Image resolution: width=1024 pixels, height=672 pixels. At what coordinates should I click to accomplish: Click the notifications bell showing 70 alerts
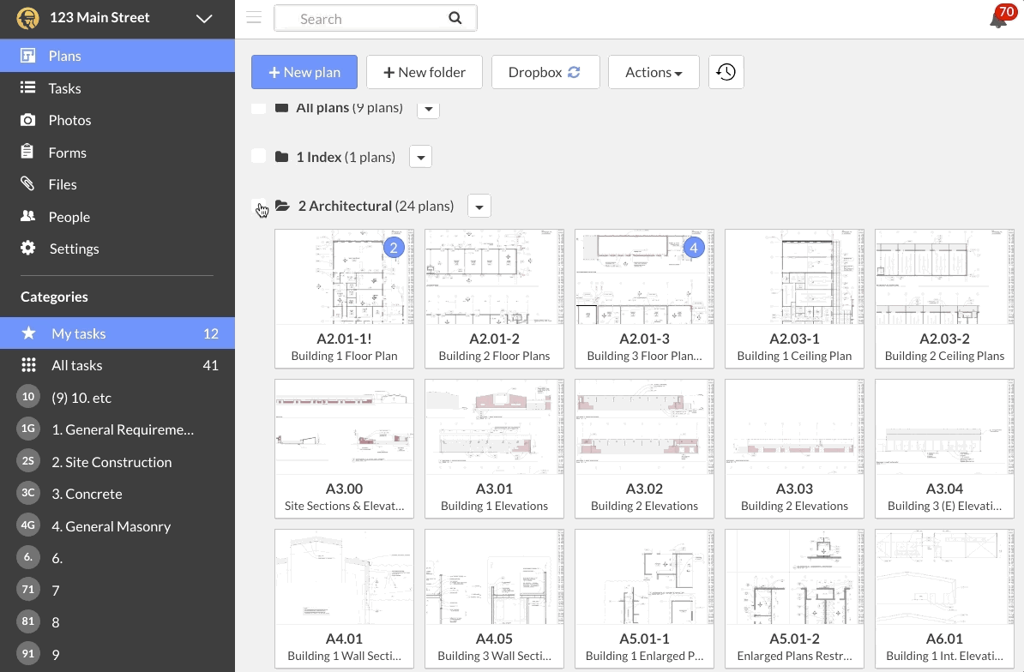[997, 19]
